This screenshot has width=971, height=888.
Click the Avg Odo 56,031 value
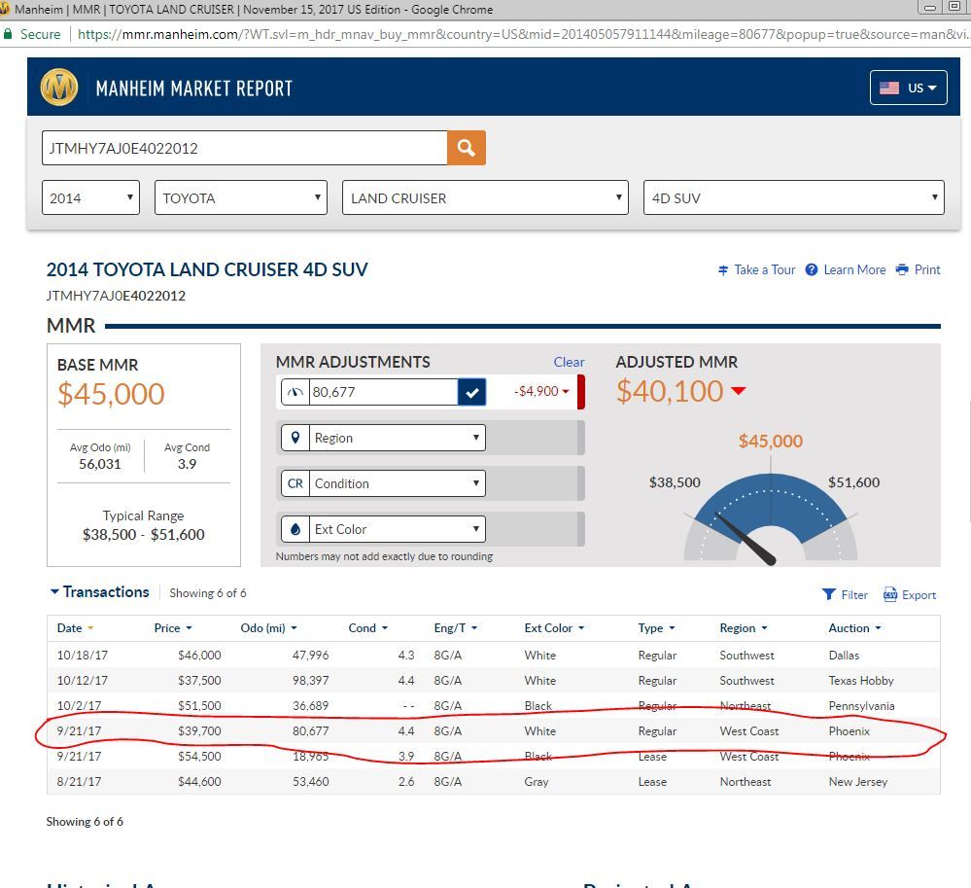[x=100, y=464]
